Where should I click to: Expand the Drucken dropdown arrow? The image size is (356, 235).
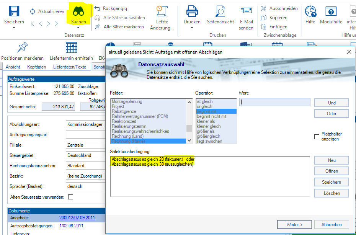pos(192,28)
